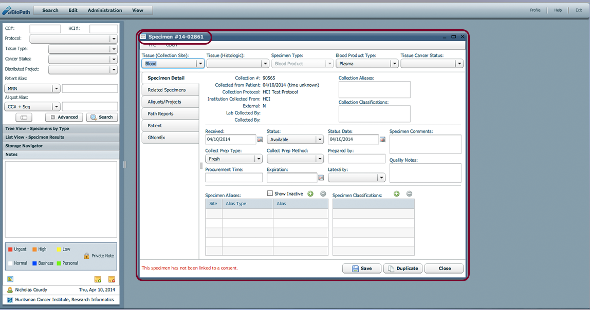Click the BioPath logo
The height and width of the screenshot is (310, 590).
click(x=16, y=10)
